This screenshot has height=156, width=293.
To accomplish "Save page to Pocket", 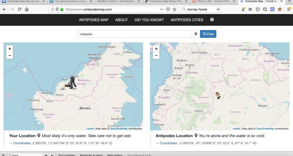I will click(x=168, y=9).
